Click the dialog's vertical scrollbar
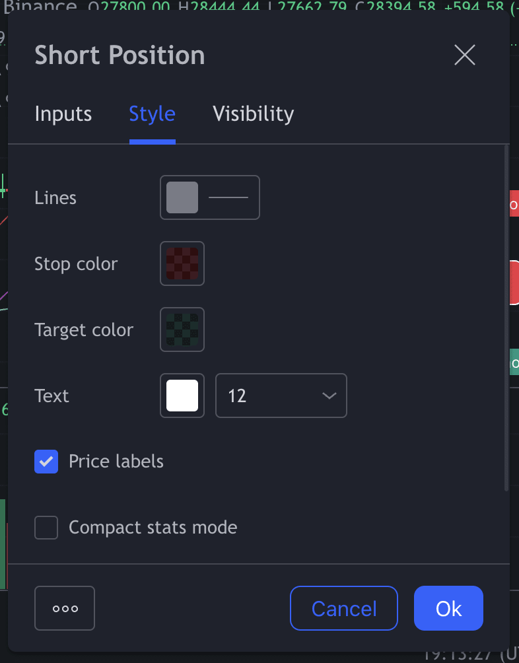Viewport: 519px width, 663px height. pyautogui.click(x=506, y=317)
